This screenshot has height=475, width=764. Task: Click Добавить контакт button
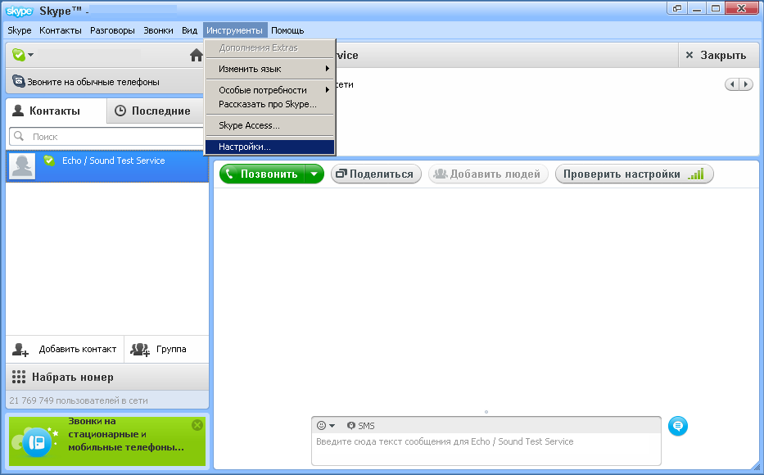click(x=65, y=349)
